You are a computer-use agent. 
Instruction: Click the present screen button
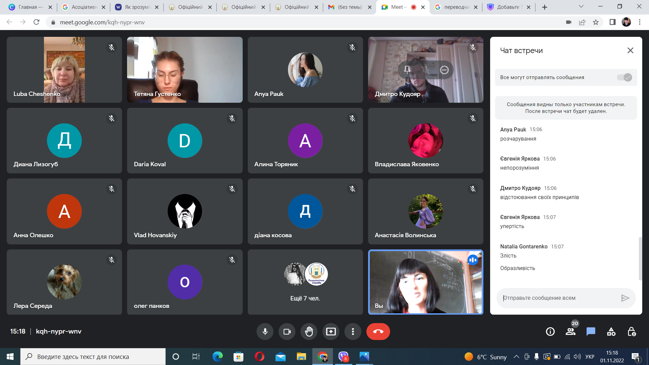(x=331, y=332)
